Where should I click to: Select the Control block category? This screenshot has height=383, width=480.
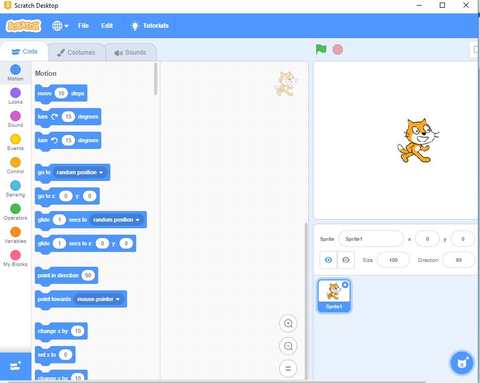pyautogui.click(x=15, y=166)
